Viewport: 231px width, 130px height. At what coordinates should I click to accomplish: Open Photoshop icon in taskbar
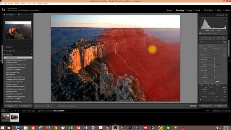tap(131, 128)
